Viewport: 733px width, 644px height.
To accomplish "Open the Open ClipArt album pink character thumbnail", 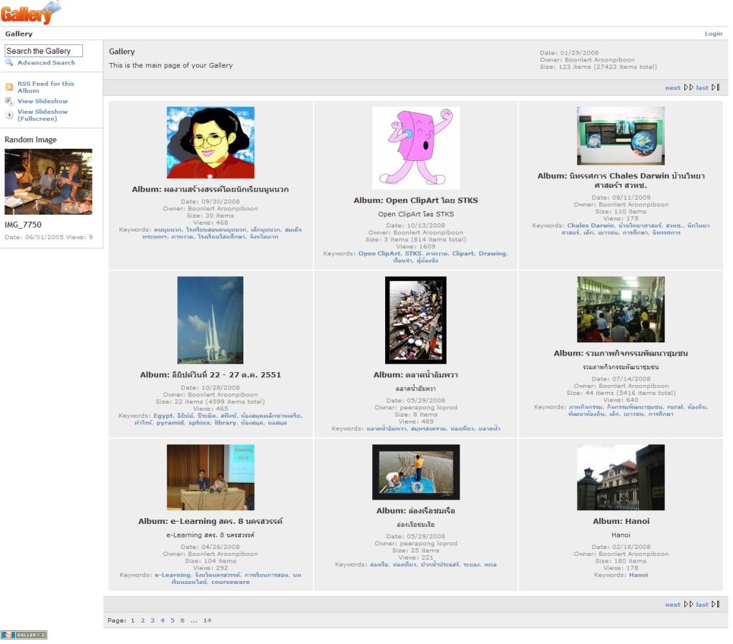I will tap(415, 148).
